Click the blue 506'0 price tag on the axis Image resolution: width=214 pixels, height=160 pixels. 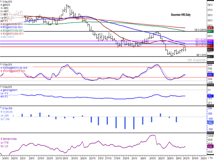tap(210, 43)
